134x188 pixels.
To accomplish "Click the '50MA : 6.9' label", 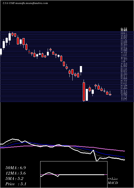I will pyautogui.click(x=16, y=168).
